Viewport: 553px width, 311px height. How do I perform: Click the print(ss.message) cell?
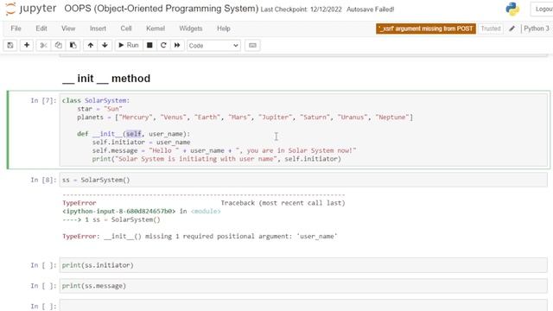click(x=303, y=286)
